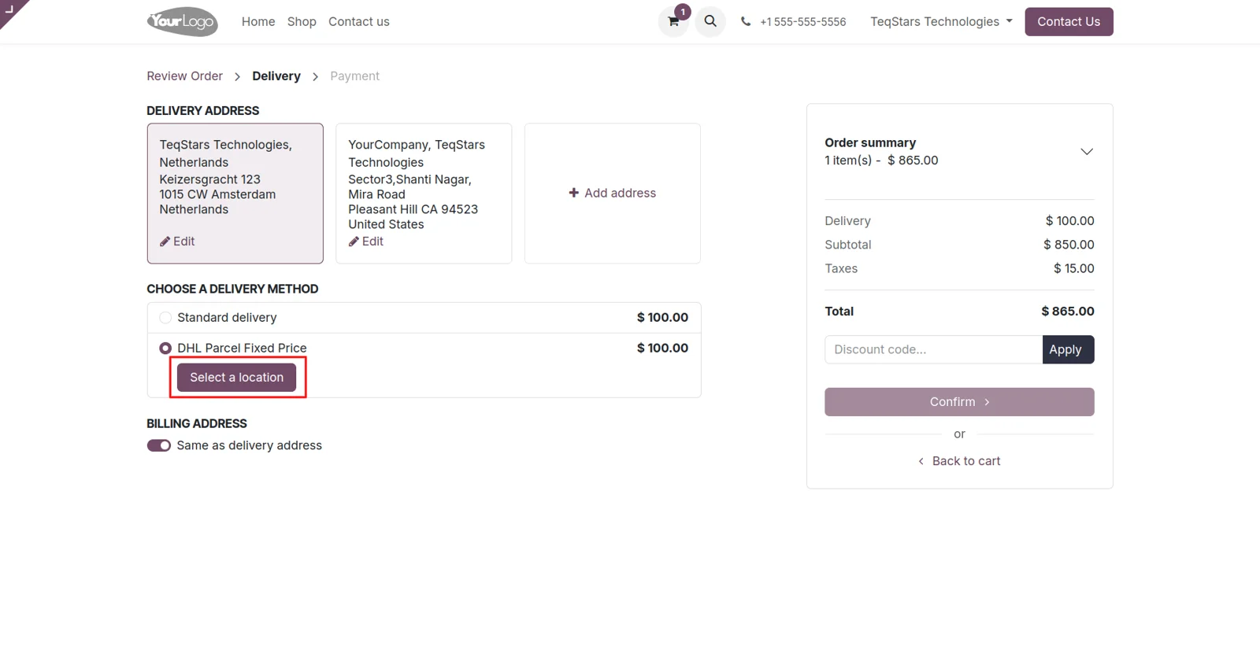Go to Home menu item
Viewport: 1260px width, 657px height.
258,22
